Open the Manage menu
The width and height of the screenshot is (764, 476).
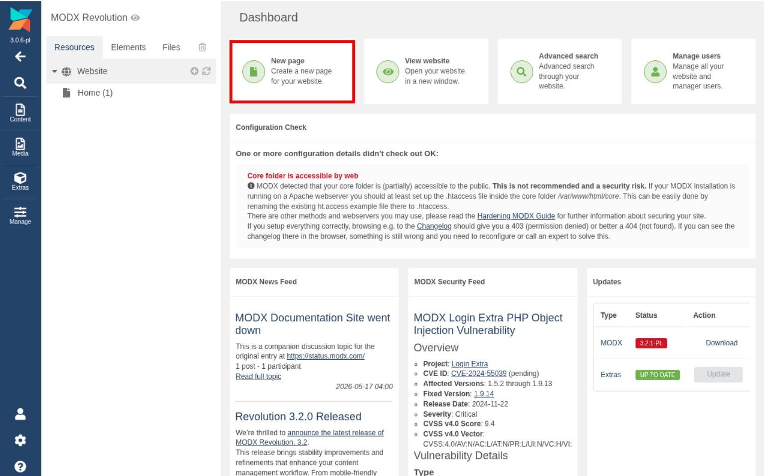20,216
